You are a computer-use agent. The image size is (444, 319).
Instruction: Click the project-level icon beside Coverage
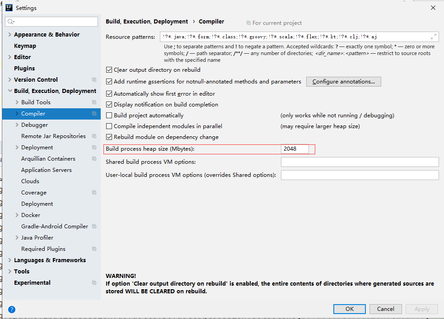(x=94, y=193)
